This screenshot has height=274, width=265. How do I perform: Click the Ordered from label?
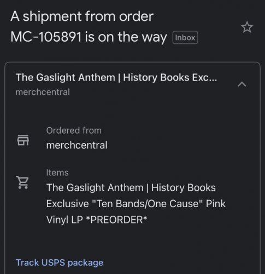tap(74, 130)
